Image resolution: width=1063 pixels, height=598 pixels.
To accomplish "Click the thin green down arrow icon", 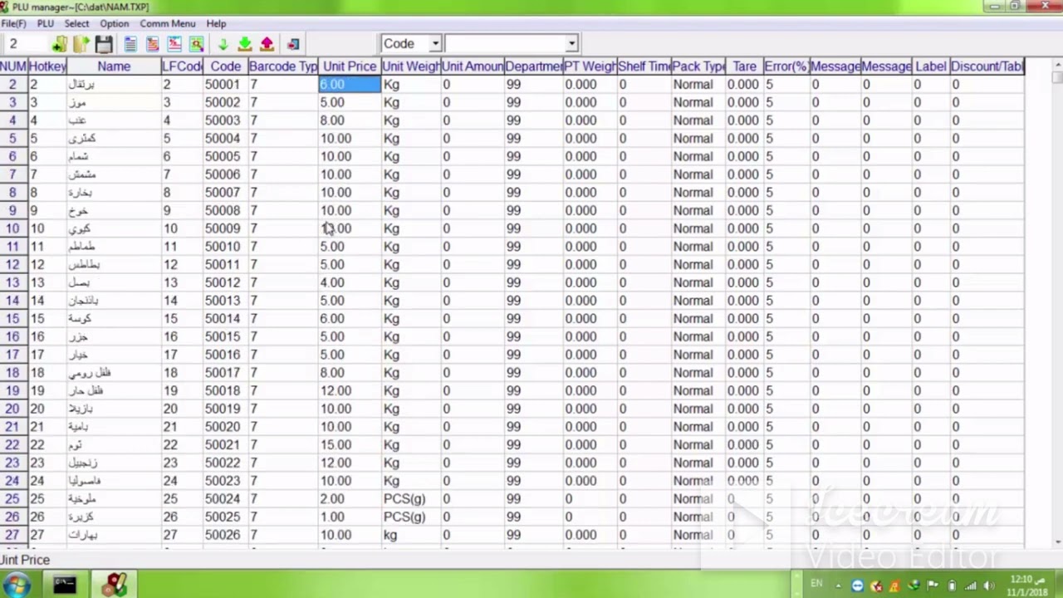I will coord(223,44).
